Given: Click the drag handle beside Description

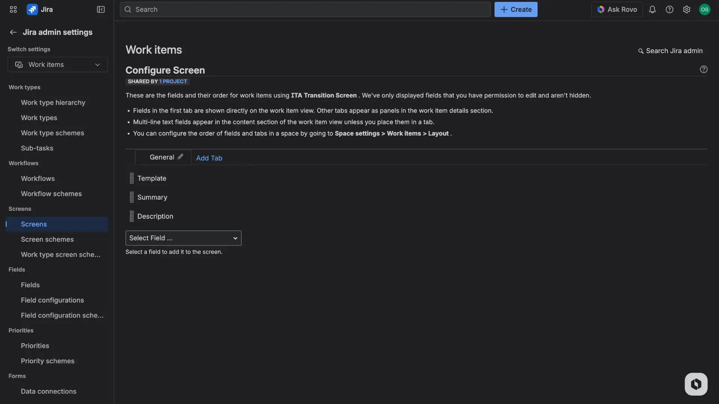Looking at the screenshot, I should (x=131, y=216).
